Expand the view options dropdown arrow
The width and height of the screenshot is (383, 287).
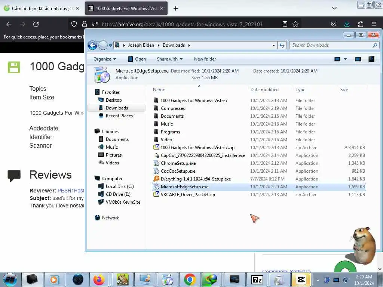tap(345, 59)
